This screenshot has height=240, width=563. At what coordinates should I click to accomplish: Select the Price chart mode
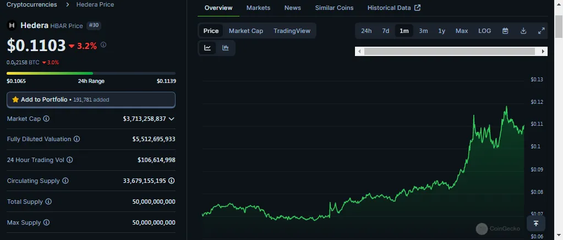point(211,31)
